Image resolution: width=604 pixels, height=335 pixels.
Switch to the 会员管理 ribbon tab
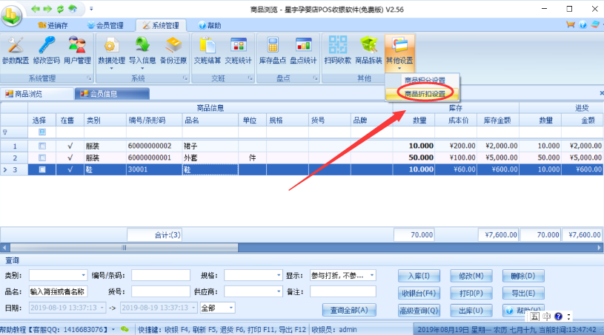pos(107,25)
